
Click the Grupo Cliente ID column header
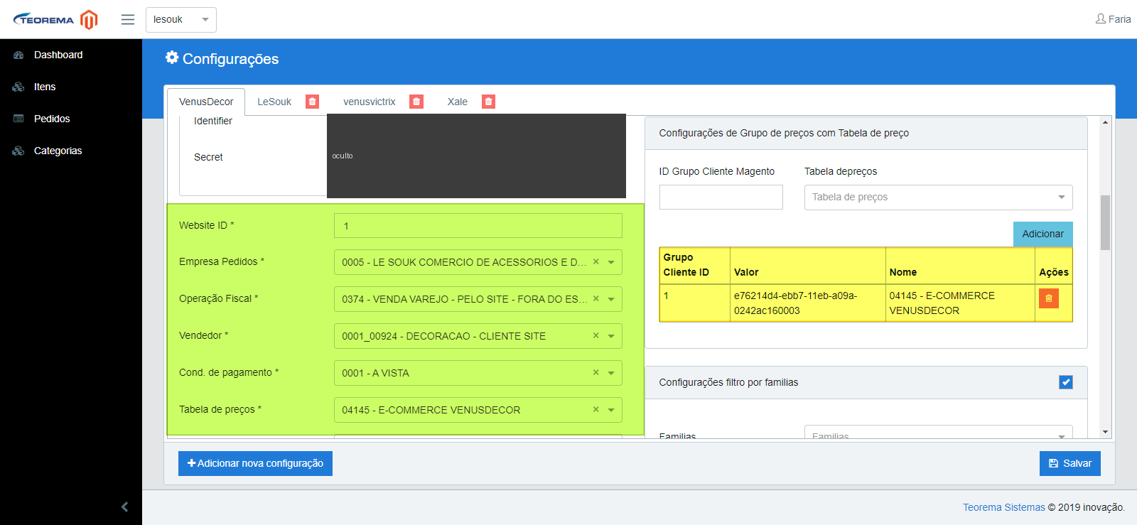point(694,265)
